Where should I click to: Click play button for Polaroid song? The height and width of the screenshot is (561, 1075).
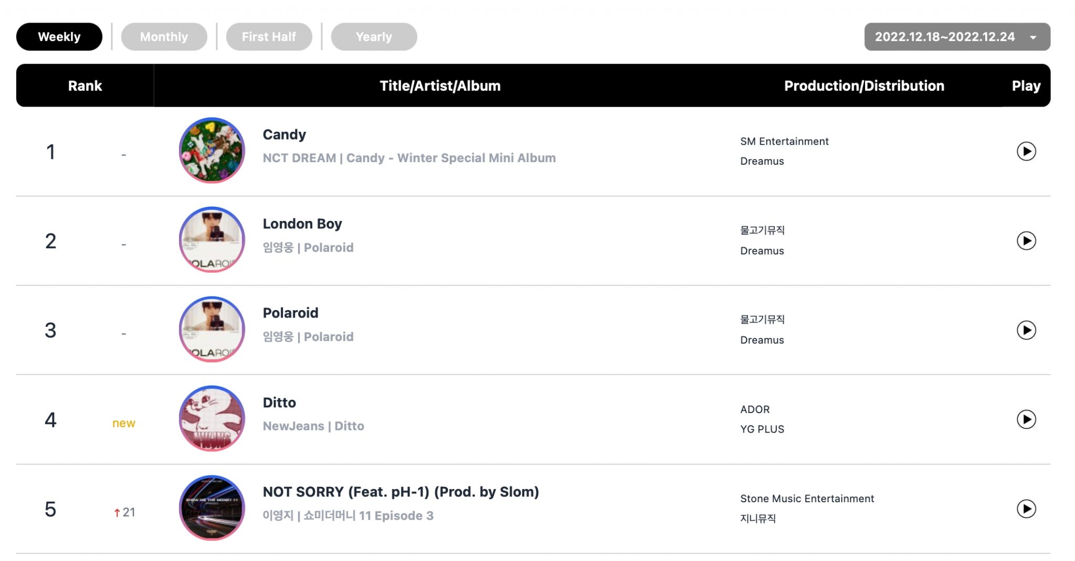[x=1026, y=330]
